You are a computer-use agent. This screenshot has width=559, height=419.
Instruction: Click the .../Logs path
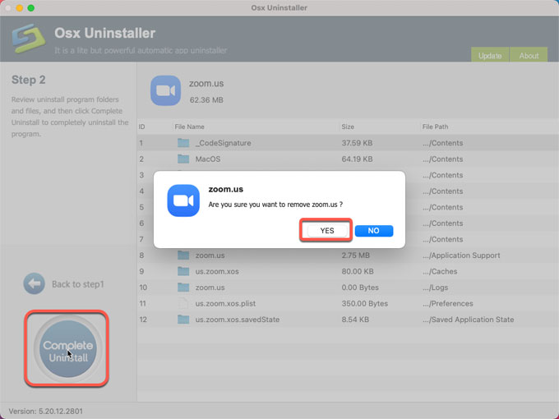436,288
